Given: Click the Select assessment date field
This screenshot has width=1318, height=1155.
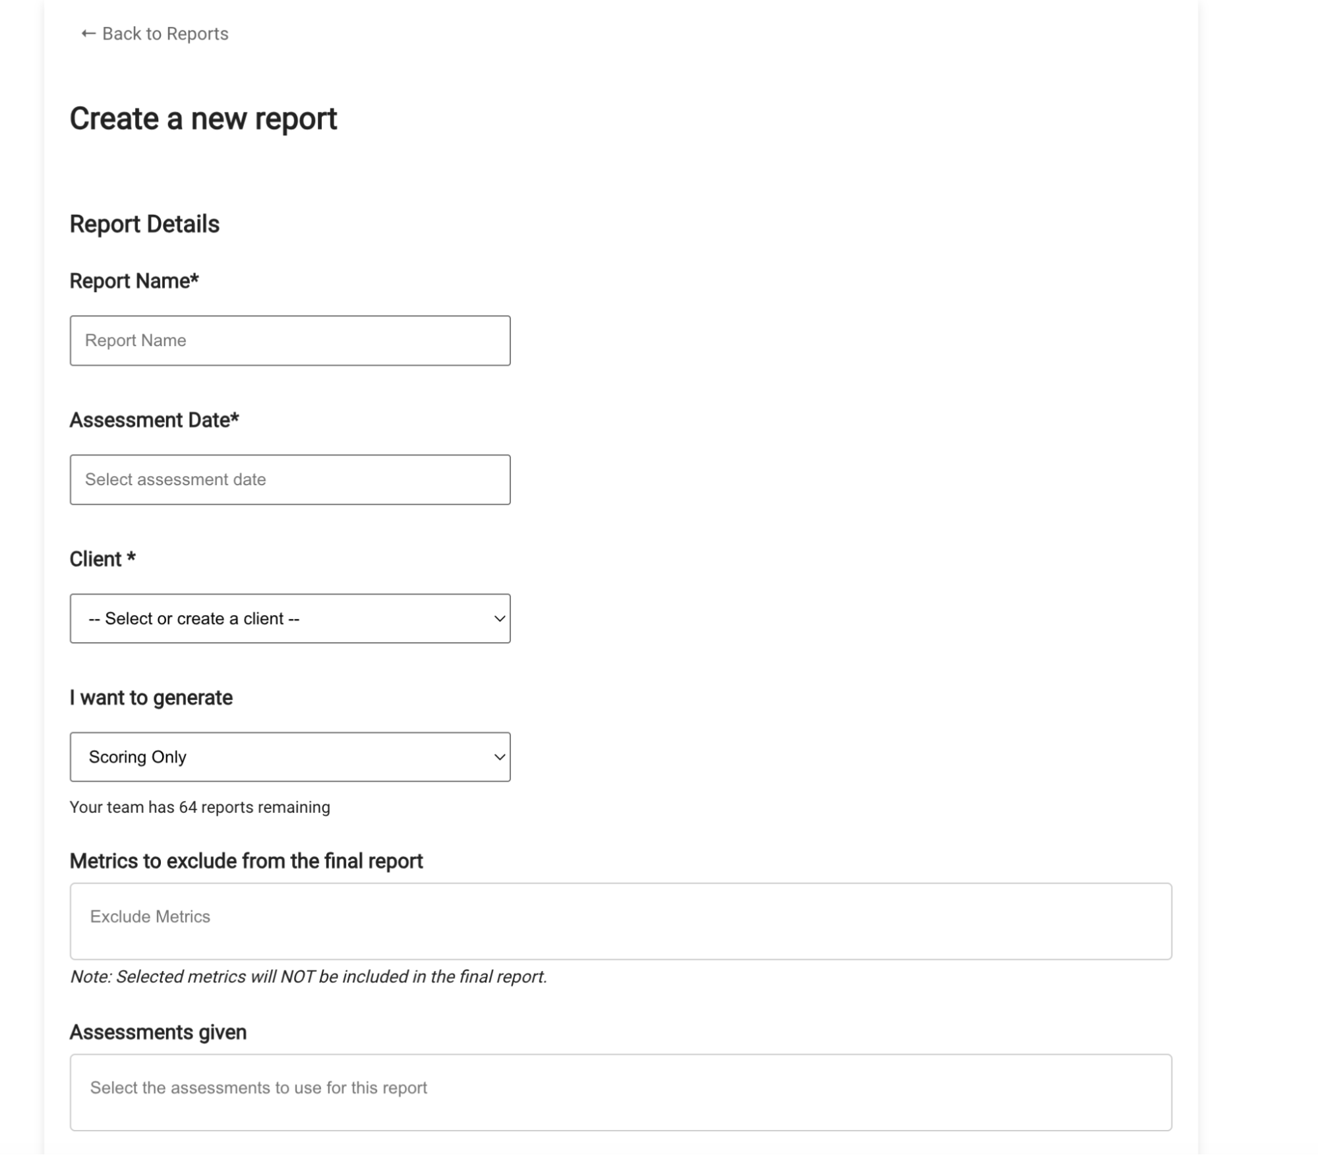Looking at the screenshot, I should (x=290, y=479).
